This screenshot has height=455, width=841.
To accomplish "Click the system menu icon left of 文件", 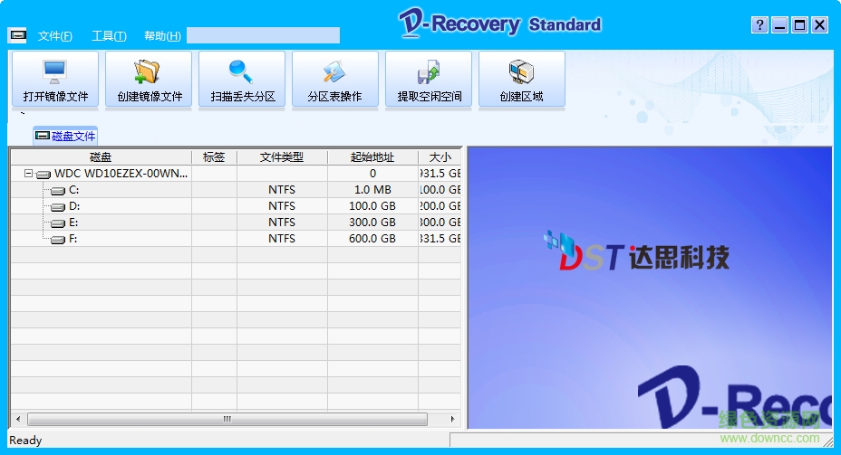I will pos(17,35).
